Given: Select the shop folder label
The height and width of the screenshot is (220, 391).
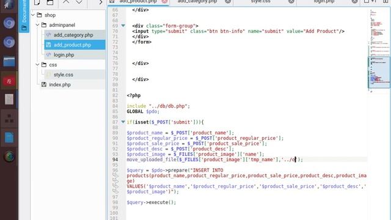Looking at the screenshot, I should tap(50, 15).
